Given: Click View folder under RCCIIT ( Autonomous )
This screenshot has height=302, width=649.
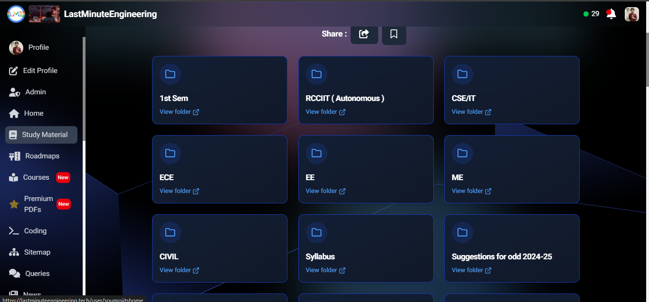Looking at the screenshot, I should pyautogui.click(x=325, y=112).
